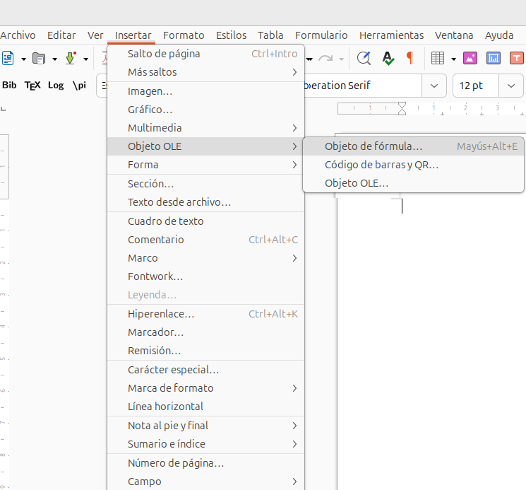Open the Formulario menu
Viewport: 526px width, 490px height.
click(321, 35)
